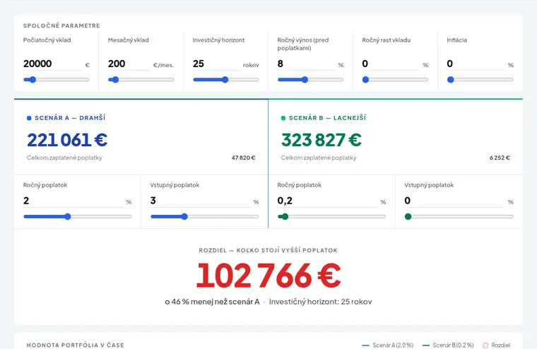The width and height of the screenshot is (537, 349).
Task: Click the Ročný výnos input showing 8
Action: click(306, 64)
